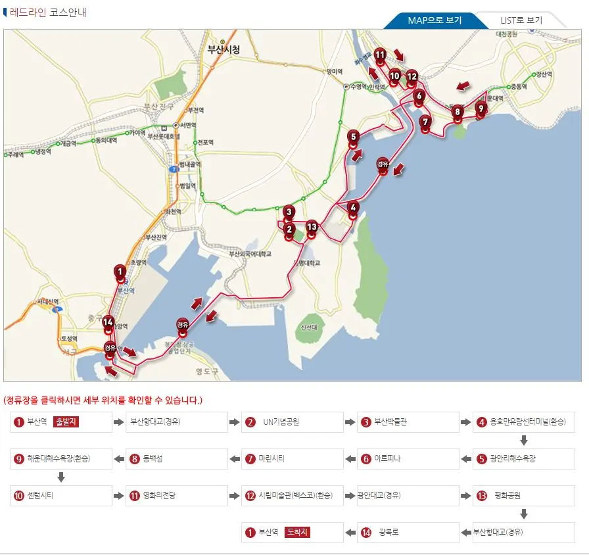
Task: Click map marker 13 on the map
Action: tap(312, 229)
